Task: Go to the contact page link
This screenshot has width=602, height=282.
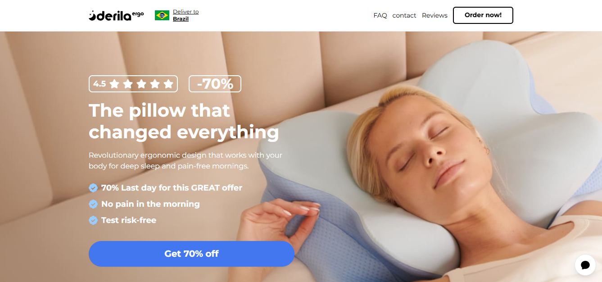Action: coord(404,15)
